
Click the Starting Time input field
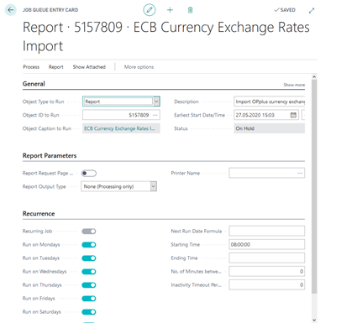(x=266, y=244)
